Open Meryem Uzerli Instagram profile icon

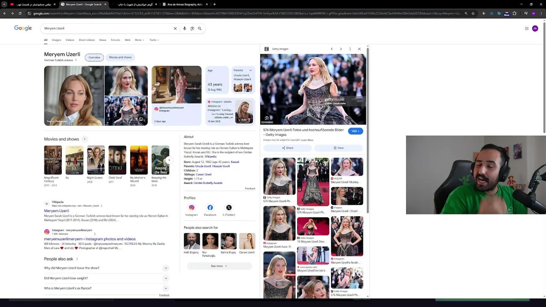pos(192,208)
